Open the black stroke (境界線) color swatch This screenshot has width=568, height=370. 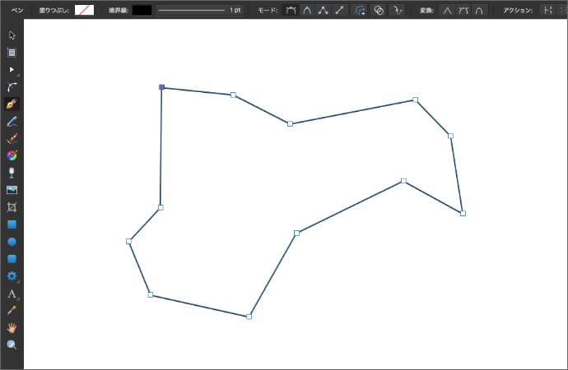click(142, 10)
